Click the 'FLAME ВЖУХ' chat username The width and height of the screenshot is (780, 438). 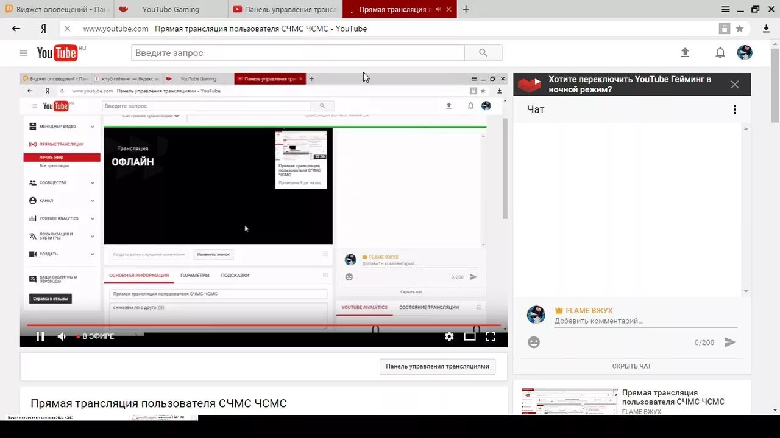pyautogui.click(x=589, y=310)
